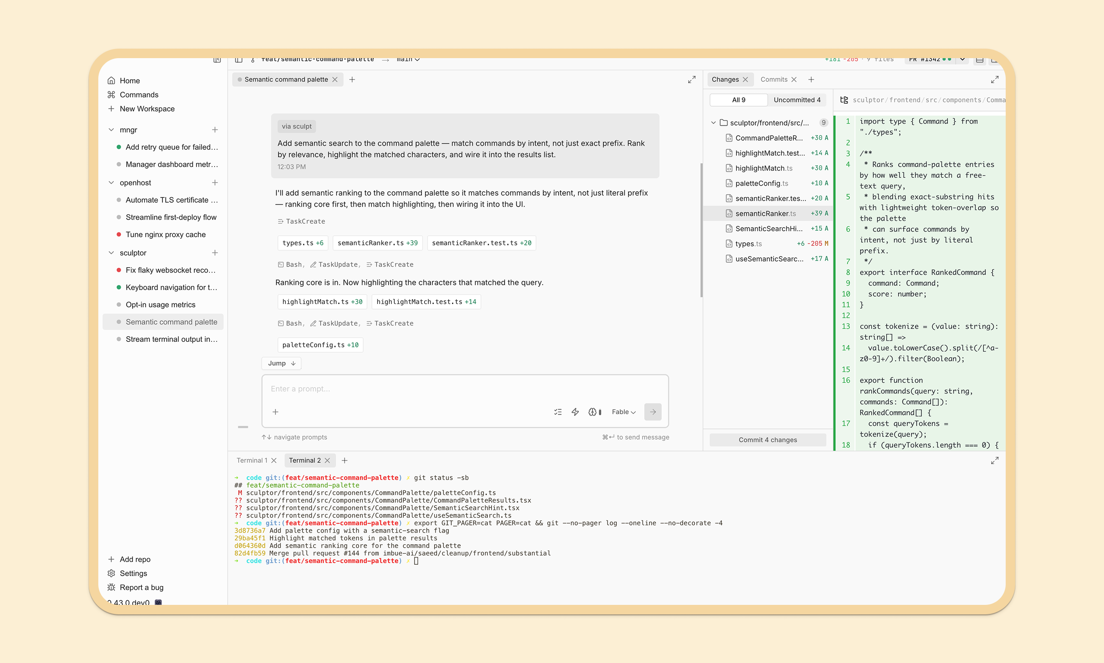Expand the terminal panel to fullscreen

click(995, 461)
